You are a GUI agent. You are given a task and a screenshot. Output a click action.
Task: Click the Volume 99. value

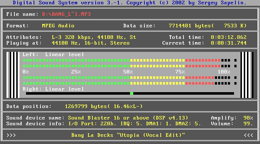point(248,124)
